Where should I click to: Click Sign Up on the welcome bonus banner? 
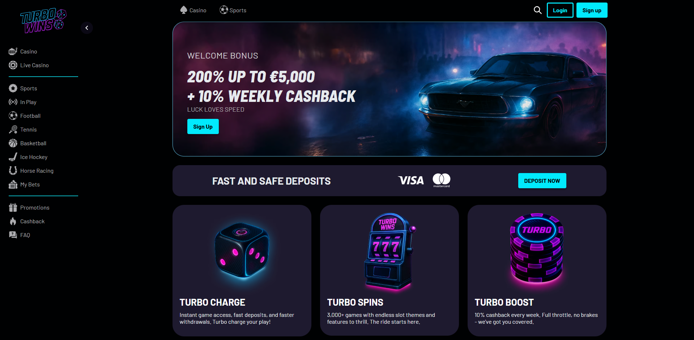[203, 126]
